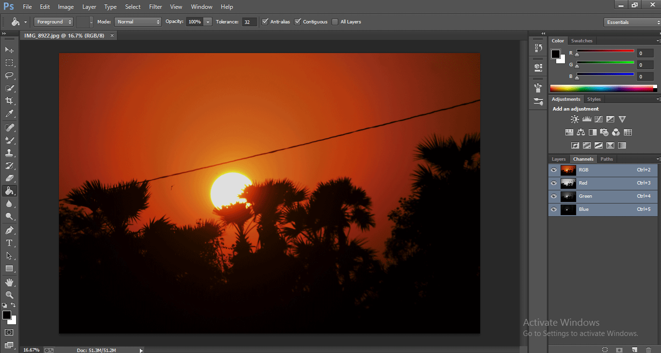Activate the Eyedropper tool

point(9,113)
